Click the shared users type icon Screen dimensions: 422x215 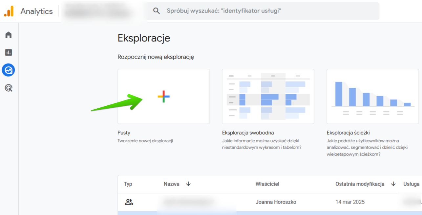129,202
